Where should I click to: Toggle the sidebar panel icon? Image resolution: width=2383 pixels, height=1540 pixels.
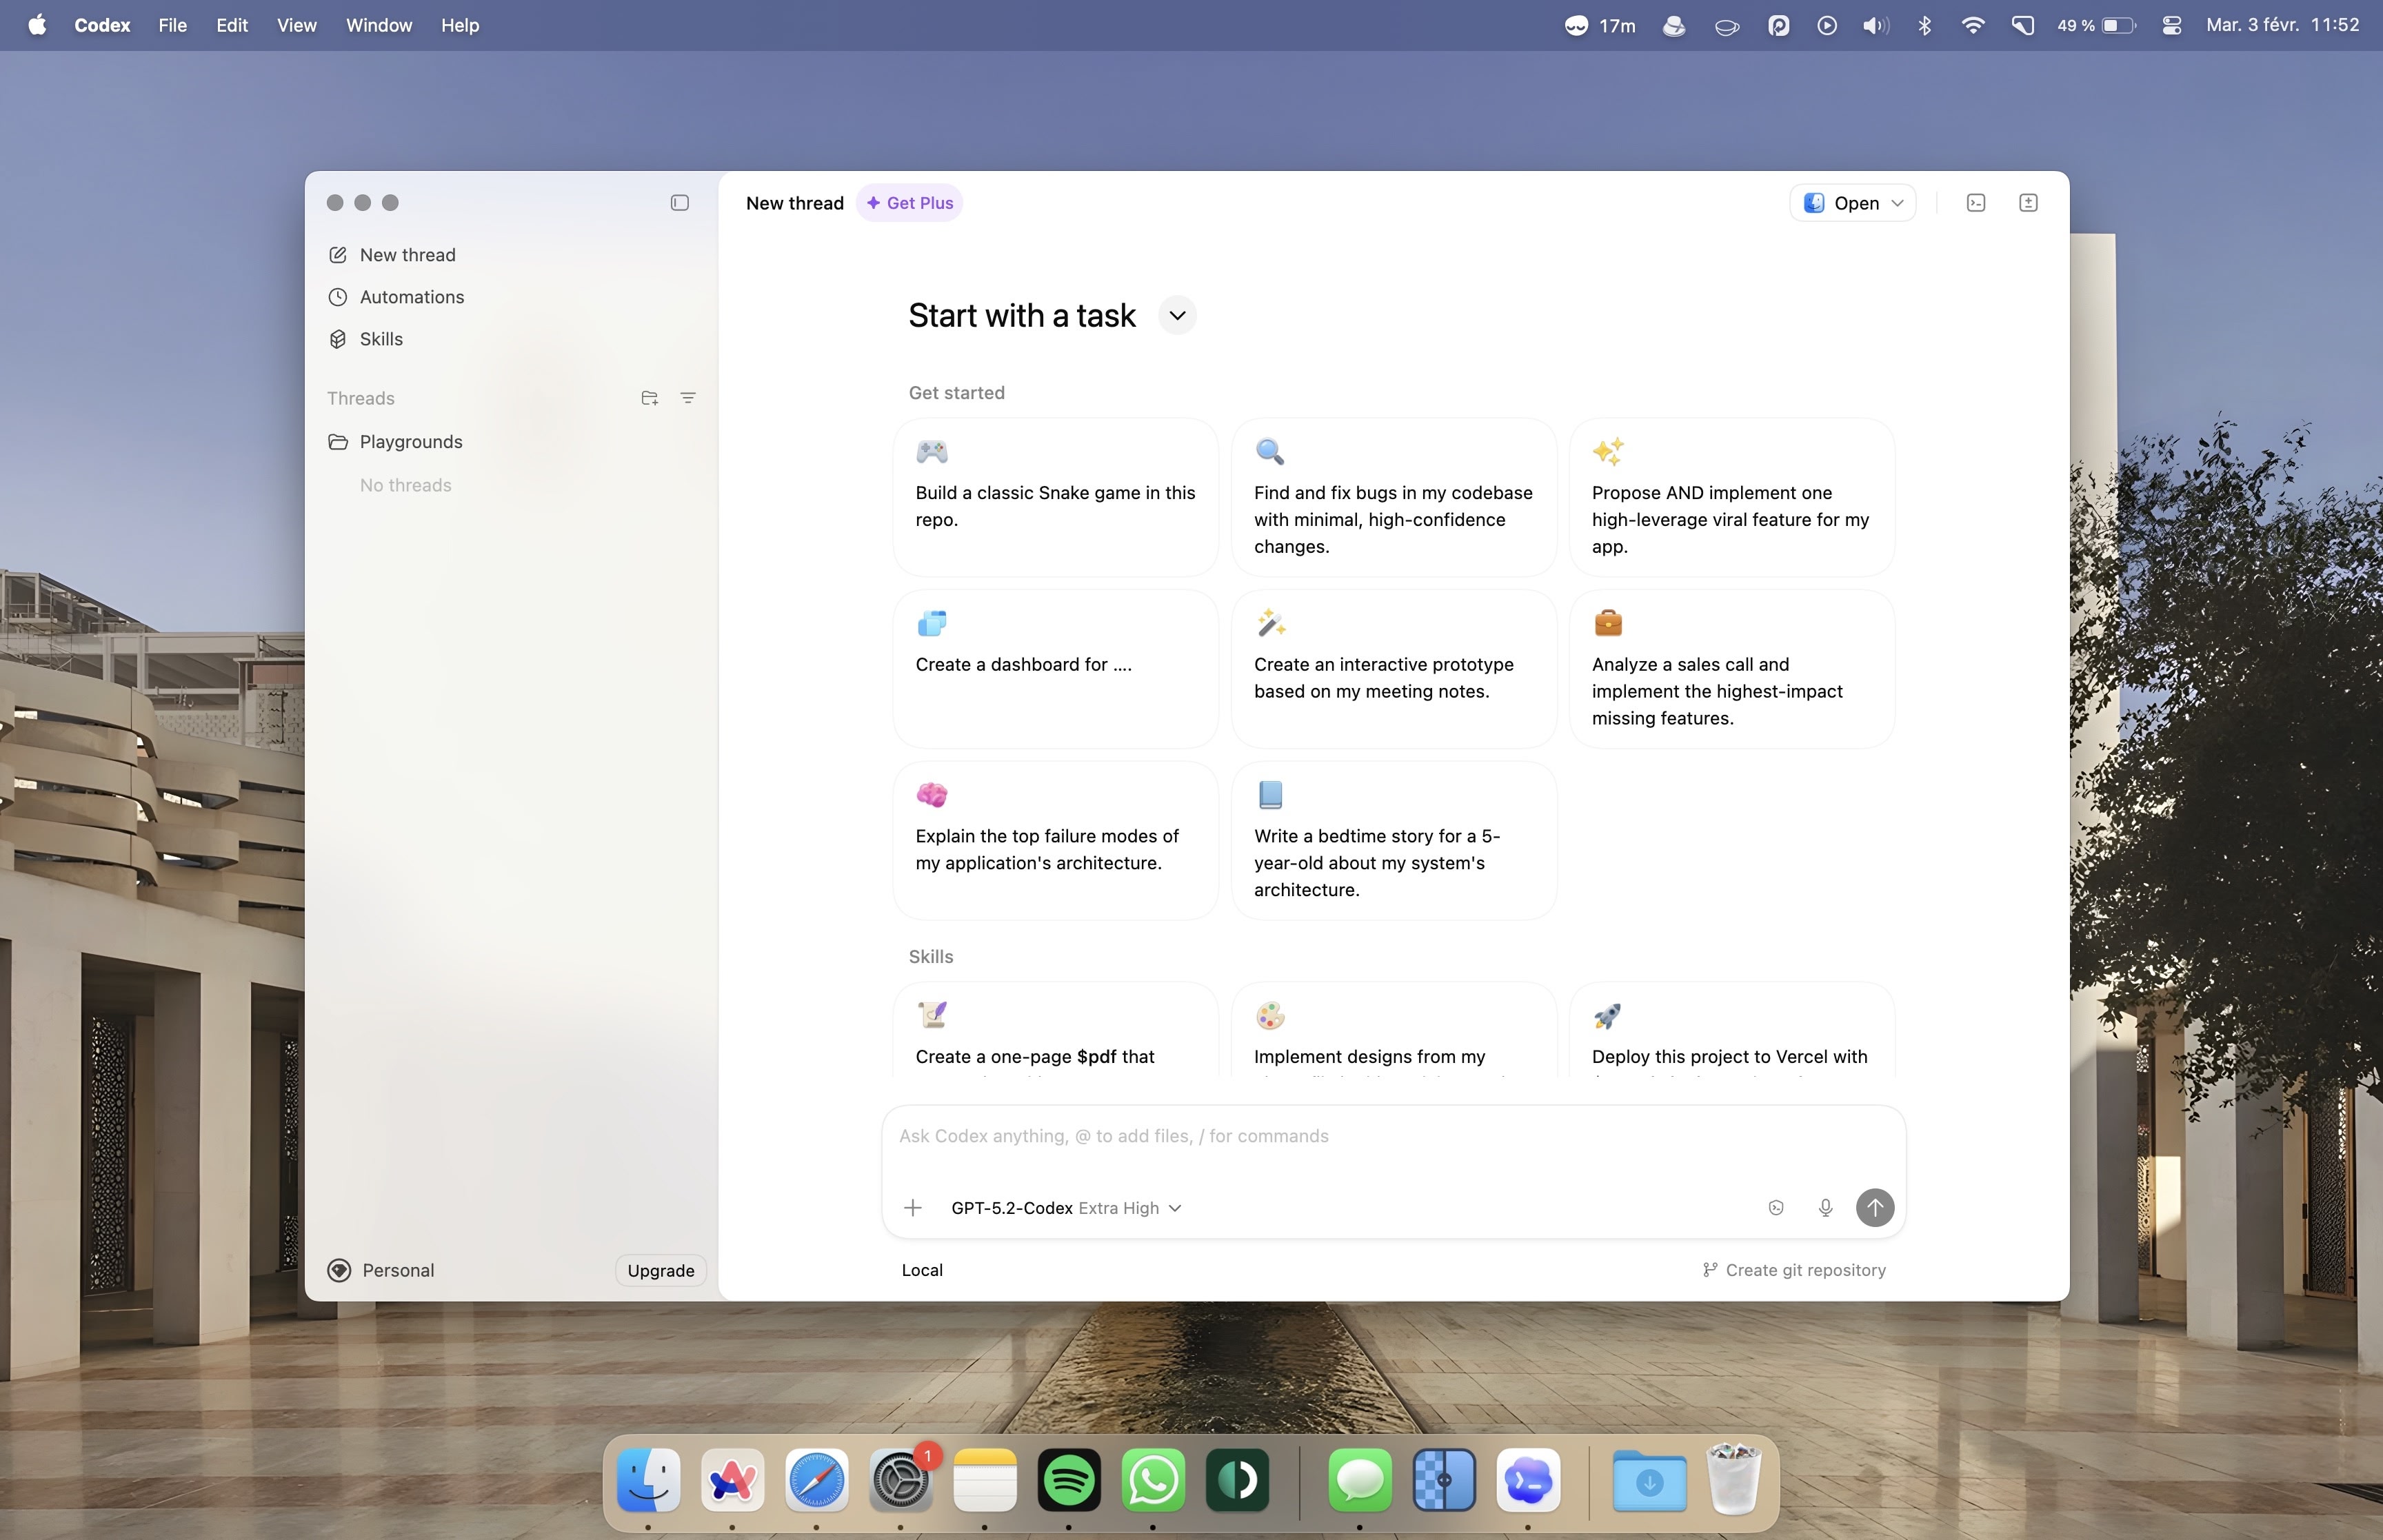tap(679, 203)
